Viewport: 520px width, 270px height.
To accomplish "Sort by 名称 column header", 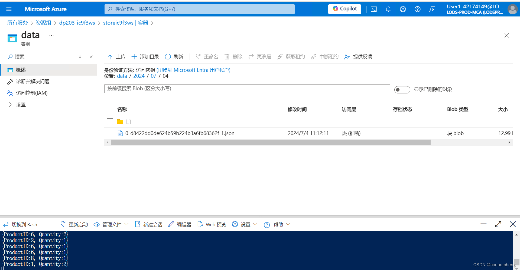I will [x=122, y=109].
